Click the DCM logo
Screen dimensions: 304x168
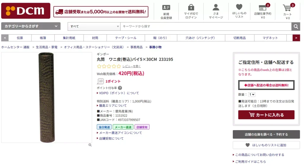pyautogui.click(x=26, y=11)
